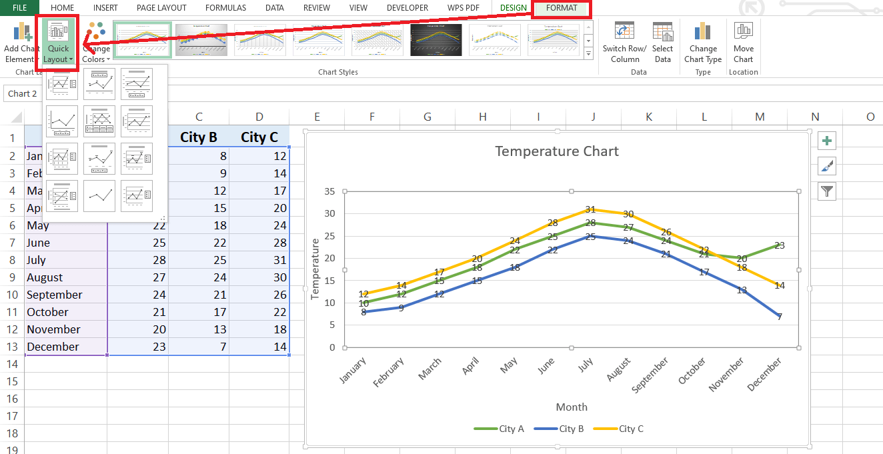883x454 pixels.
Task: Select the first layout in Quick Layout gallery
Action: pos(62,83)
